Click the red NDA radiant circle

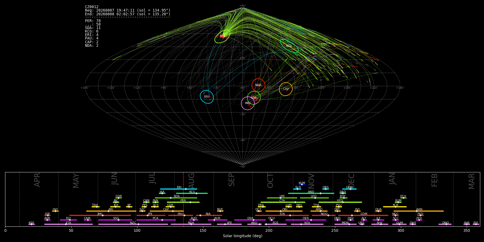pyautogui.click(x=258, y=85)
